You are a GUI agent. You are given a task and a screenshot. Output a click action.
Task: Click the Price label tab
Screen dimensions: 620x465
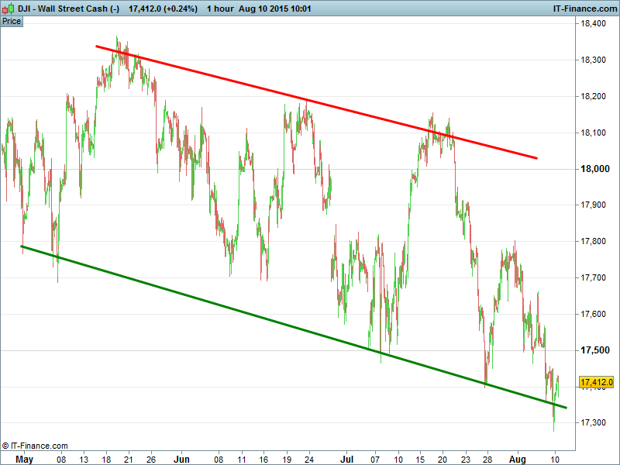click(x=12, y=21)
